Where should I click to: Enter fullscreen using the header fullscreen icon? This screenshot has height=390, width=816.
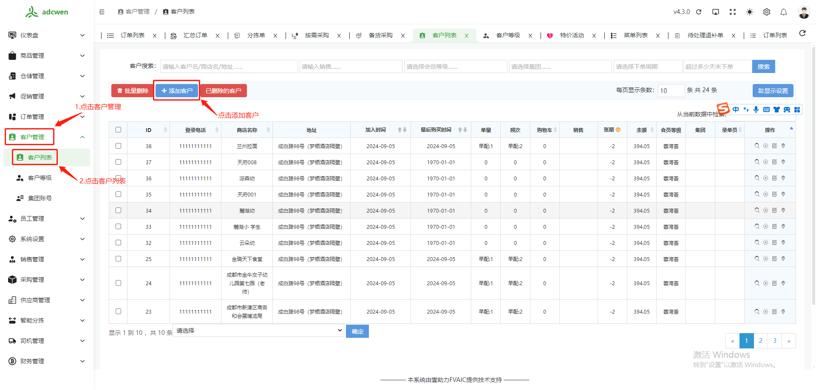[x=733, y=11]
